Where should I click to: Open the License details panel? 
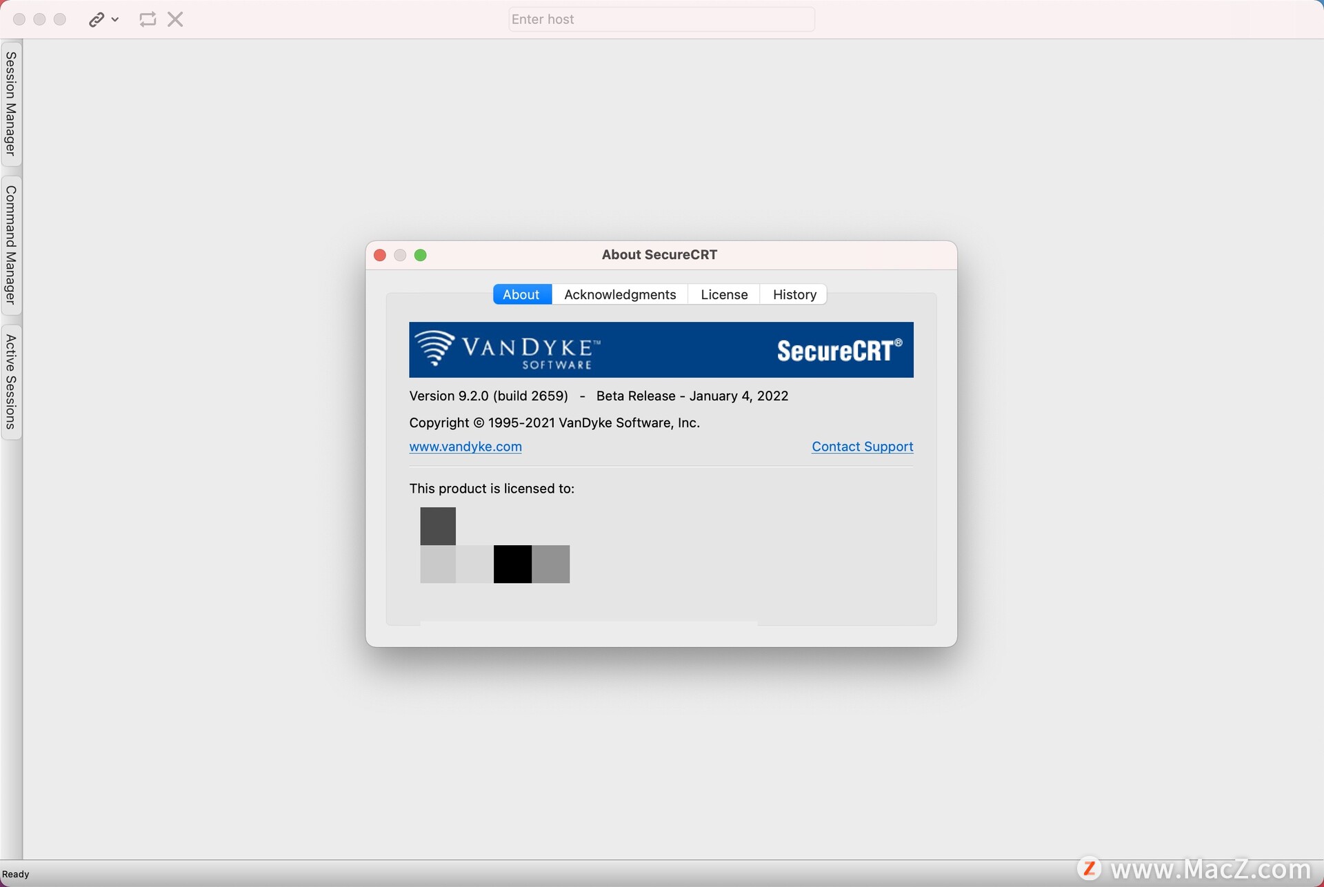click(724, 293)
